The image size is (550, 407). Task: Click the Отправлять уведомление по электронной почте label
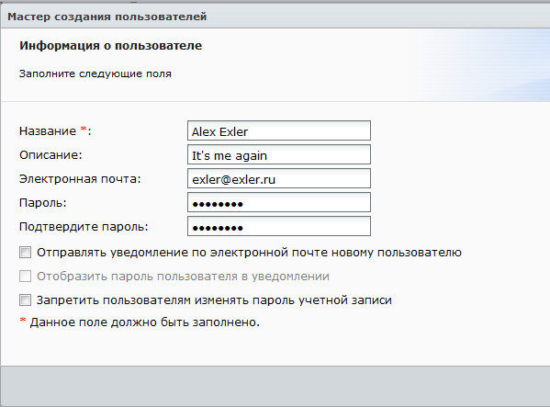[x=249, y=253]
